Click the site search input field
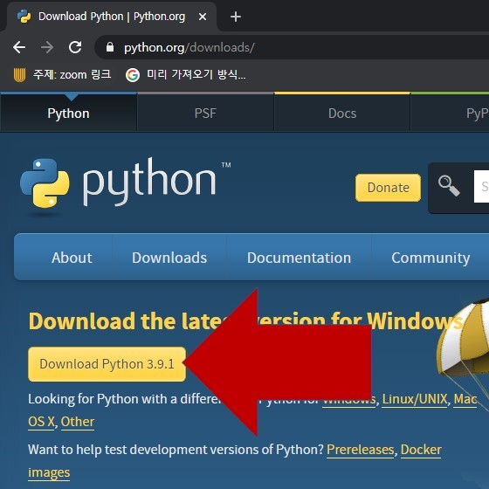Viewport: 489px width, 489px height. point(481,187)
